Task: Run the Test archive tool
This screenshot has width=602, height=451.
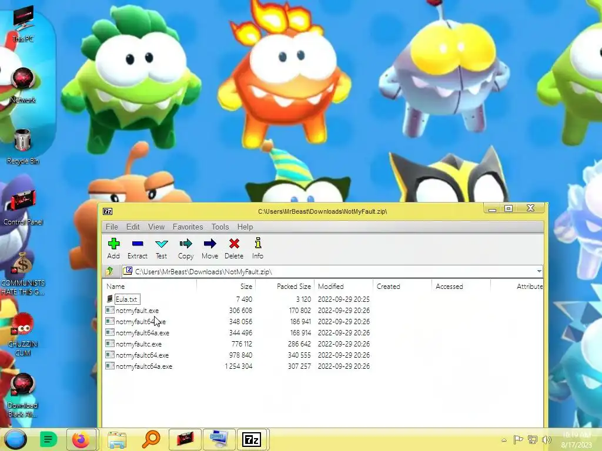Action: (x=161, y=248)
